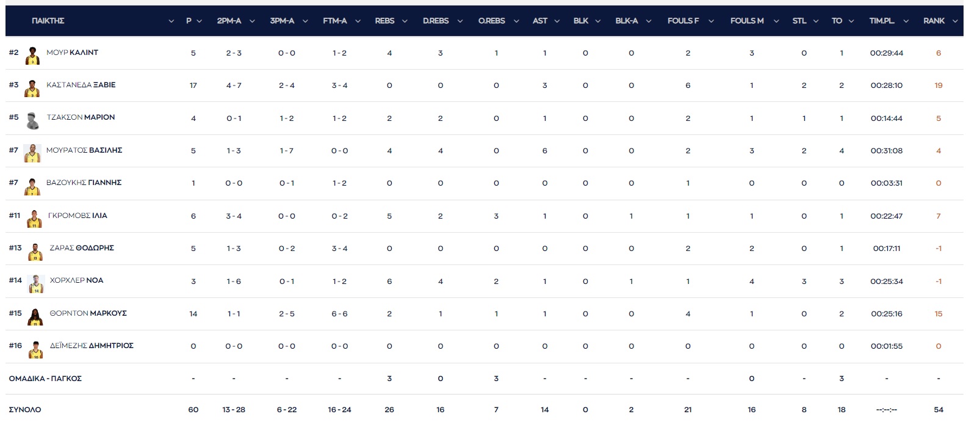This screenshot has height=422, width=966.
Task: Click the chevron beside FOULS F header
Action: pos(711,21)
